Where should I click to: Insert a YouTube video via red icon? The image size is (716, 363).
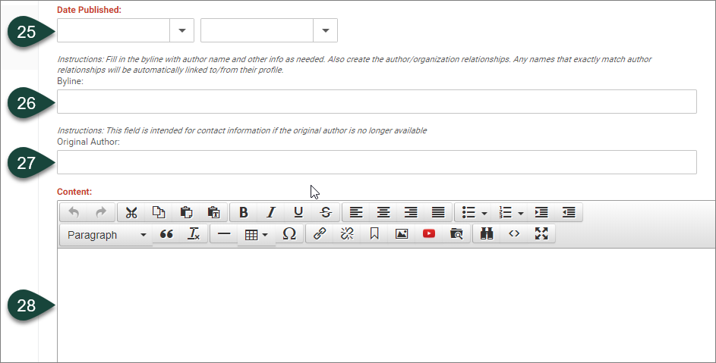[x=429, y=234]
